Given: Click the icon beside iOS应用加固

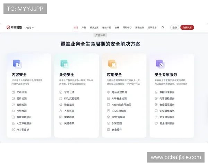Looking at the screenshot, I should (109, 111).
